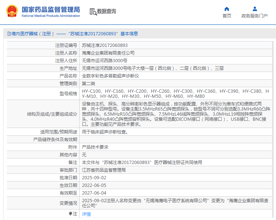
Task: Go to 首页 text label
Action: pos(227,16)
